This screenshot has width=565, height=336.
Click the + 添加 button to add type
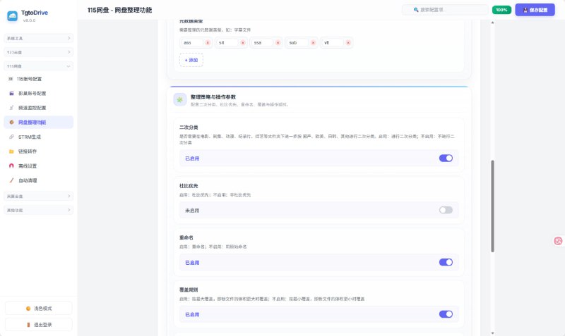pos(191,60)
